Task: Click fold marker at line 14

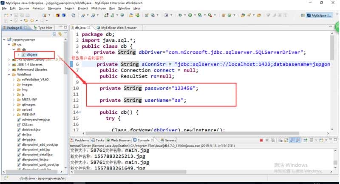Action: pyautogui.click(x=80, y=112)
